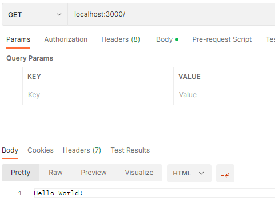Screen dimensions: 275x208
Task: Switch to the Authorization tab
Action: (66, 39)
